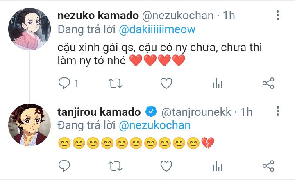The image size is (295, 181).
Task: Open the @dakiiiiiimeow mention link
Action: [x=157, y=29]
